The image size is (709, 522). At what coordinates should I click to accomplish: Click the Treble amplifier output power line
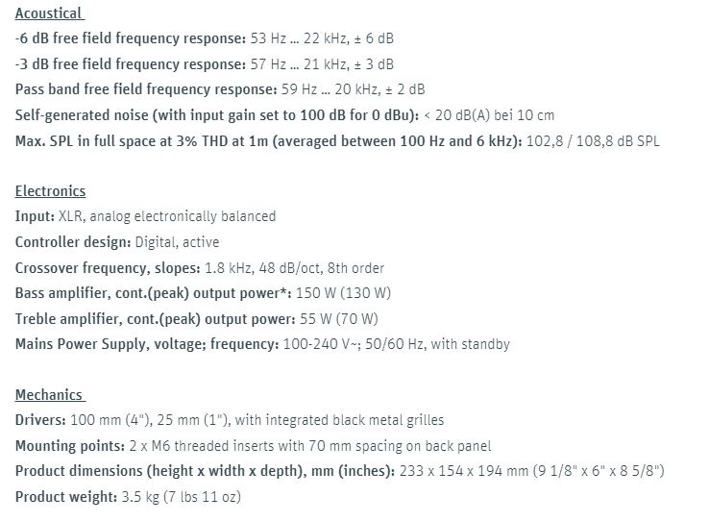[197, 319]
